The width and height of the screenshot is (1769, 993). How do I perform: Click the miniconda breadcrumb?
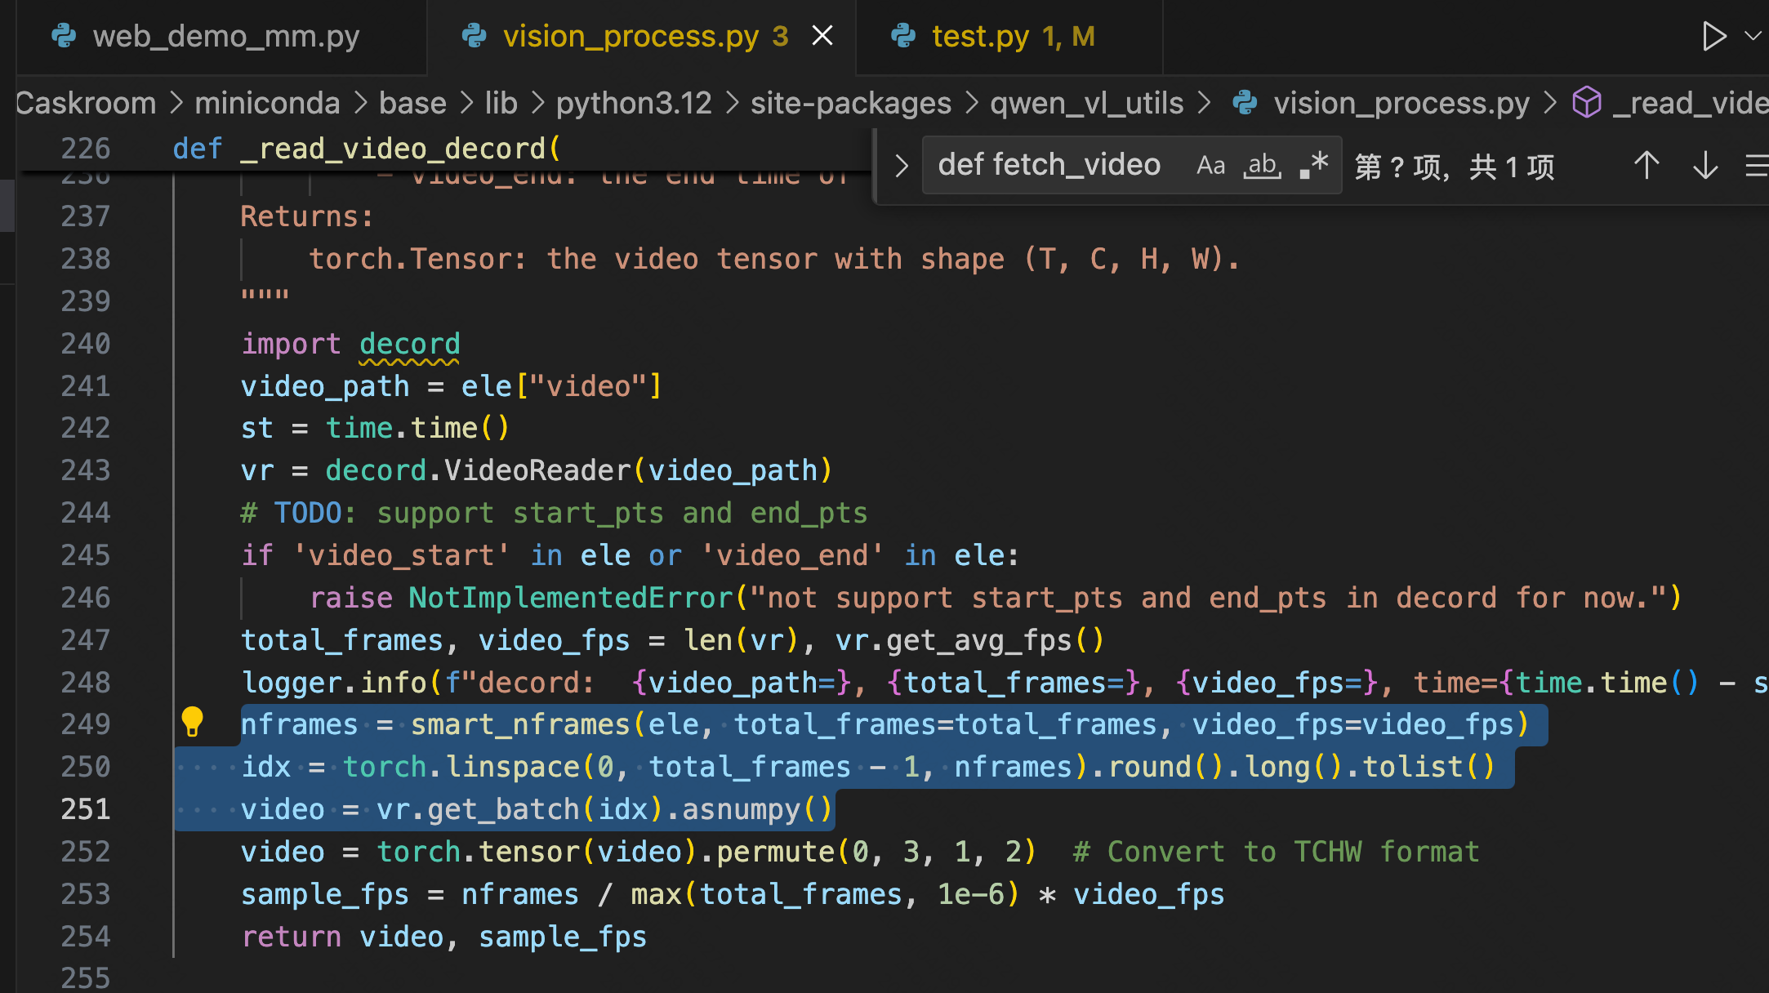(267, 103)
